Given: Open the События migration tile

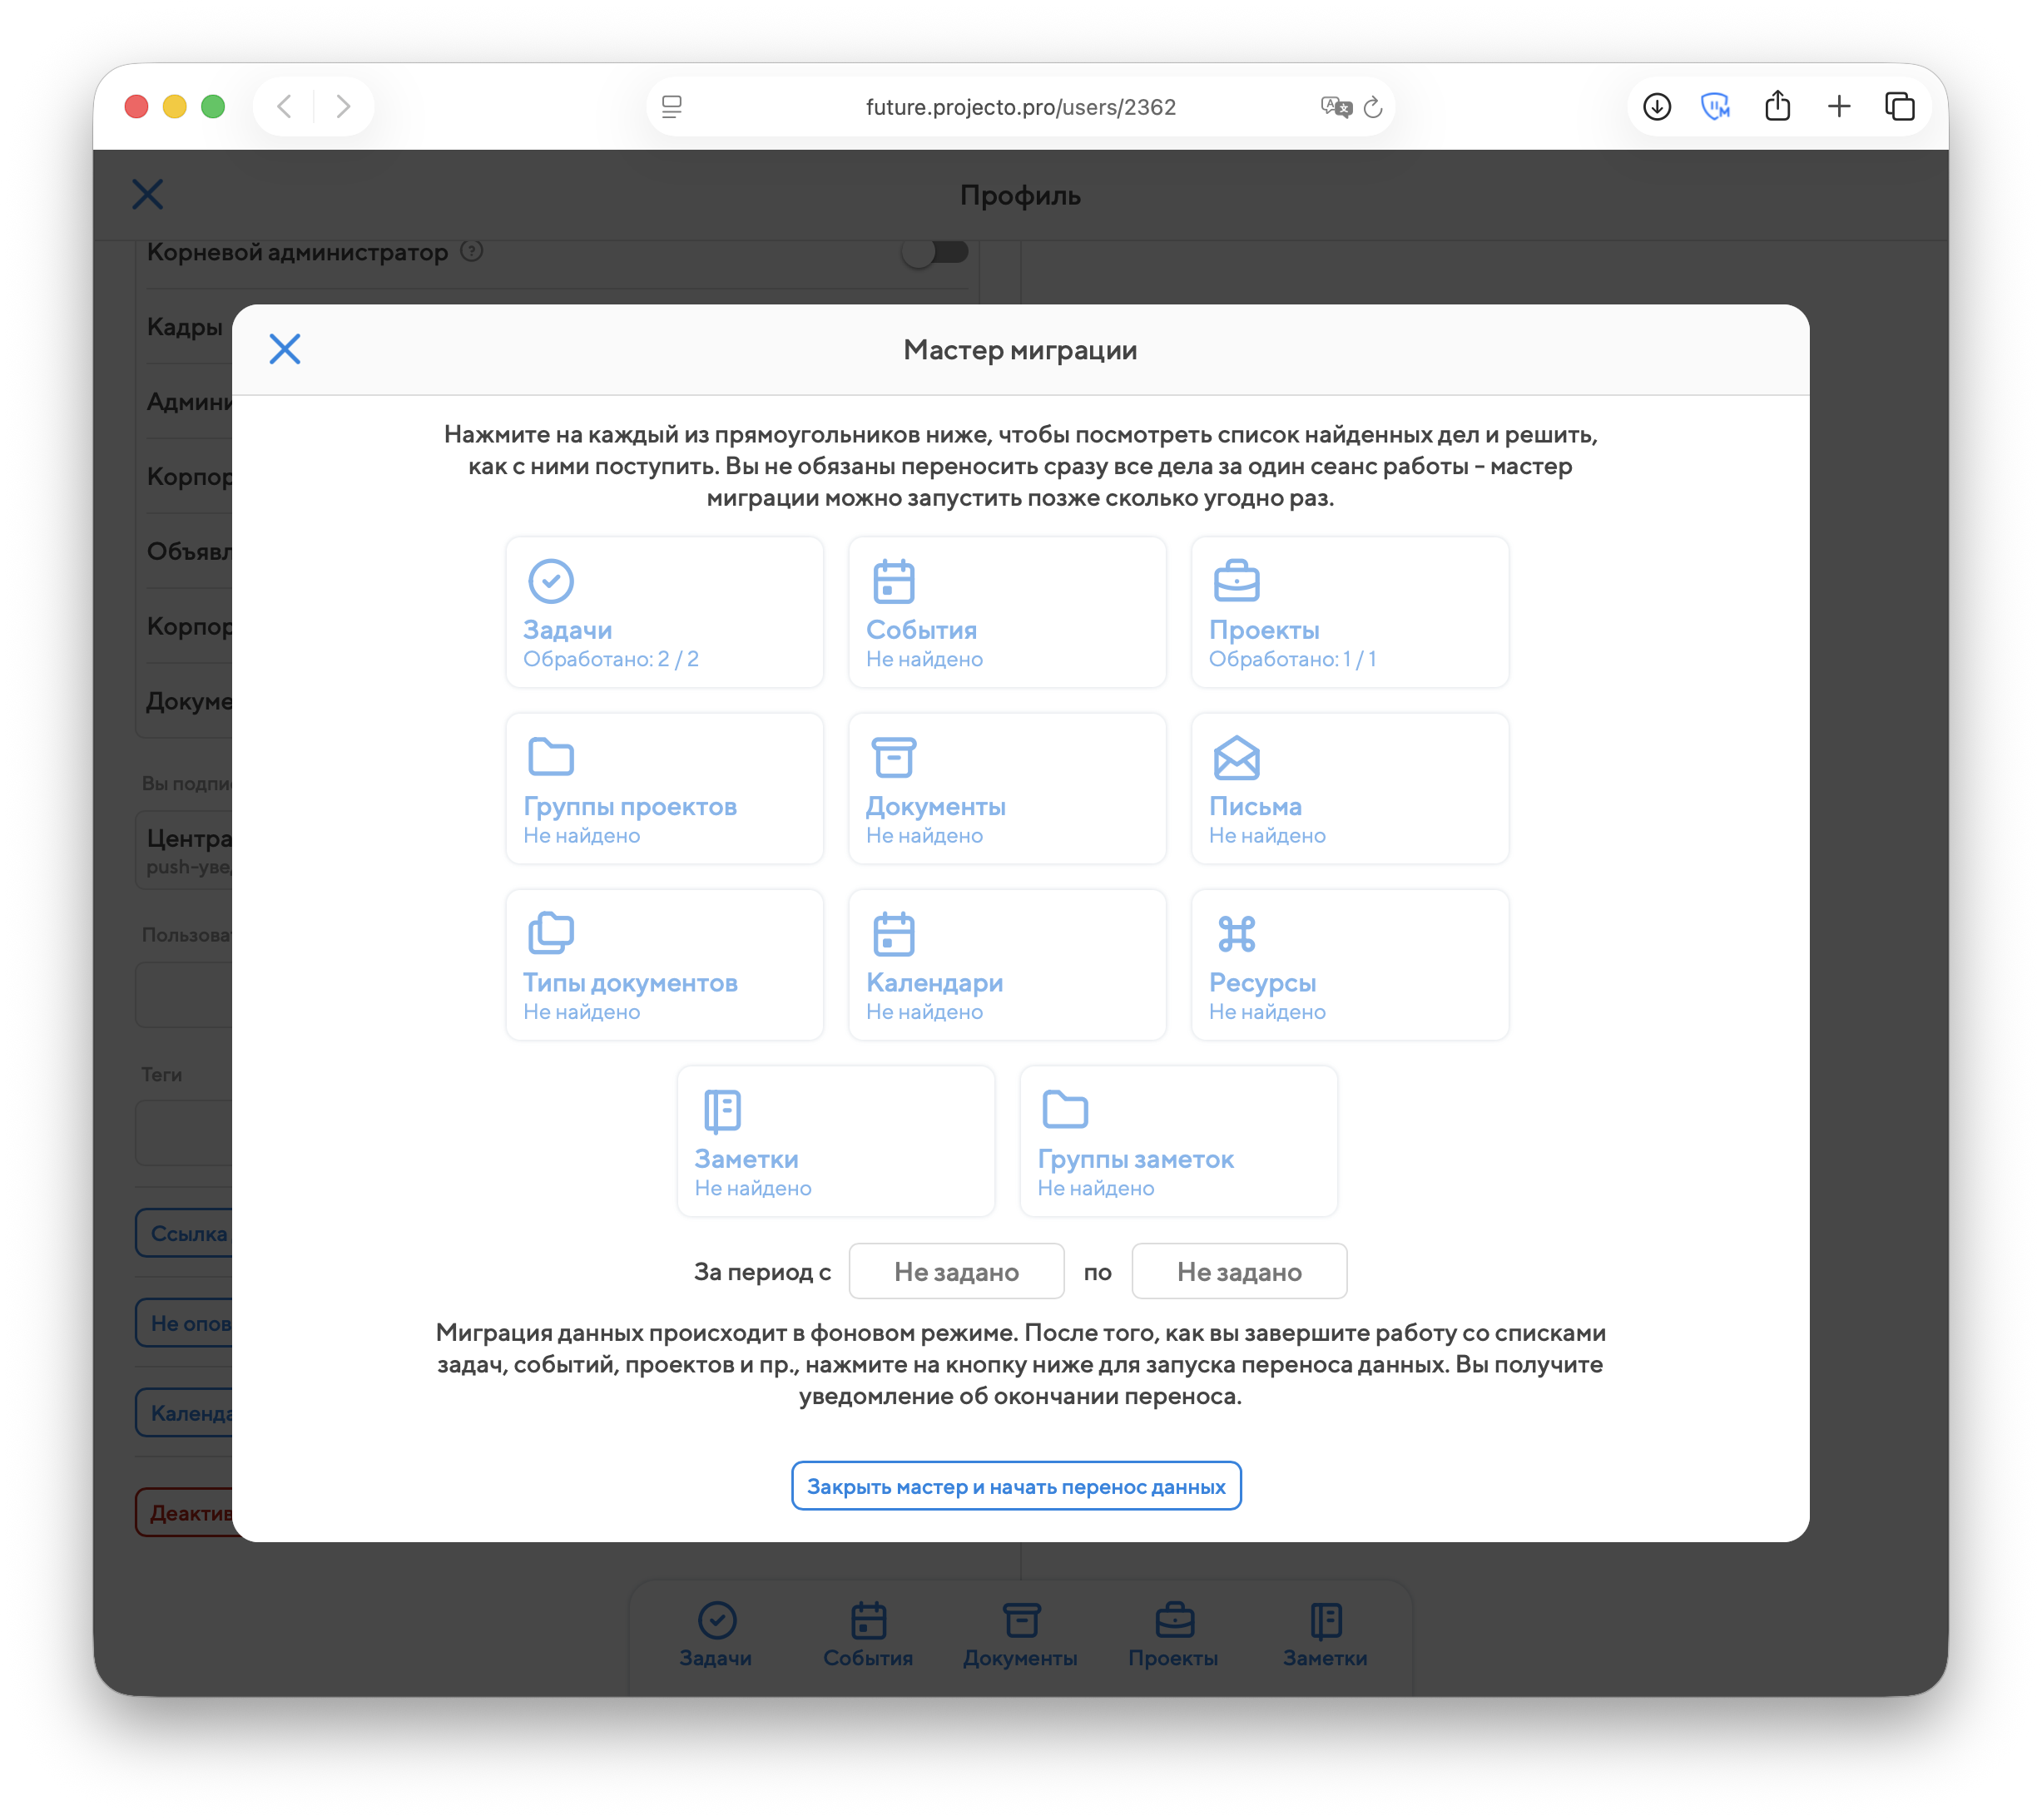Looking at the screenshot, I should coord(1007,612).
